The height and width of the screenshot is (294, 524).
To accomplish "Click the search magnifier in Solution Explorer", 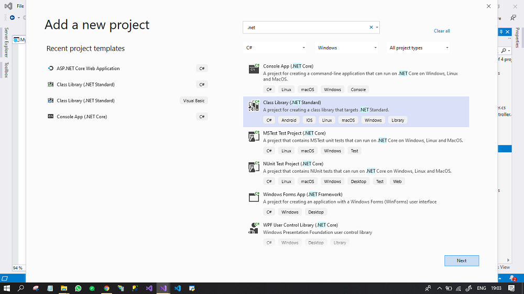I will [x=504, y=51].
